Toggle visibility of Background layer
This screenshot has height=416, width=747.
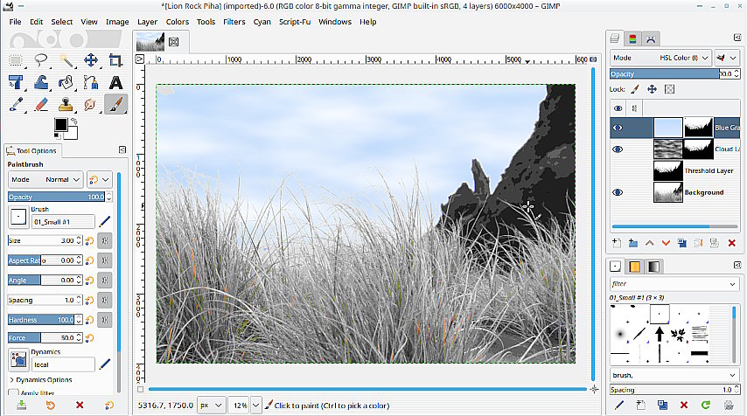[618, 192]
